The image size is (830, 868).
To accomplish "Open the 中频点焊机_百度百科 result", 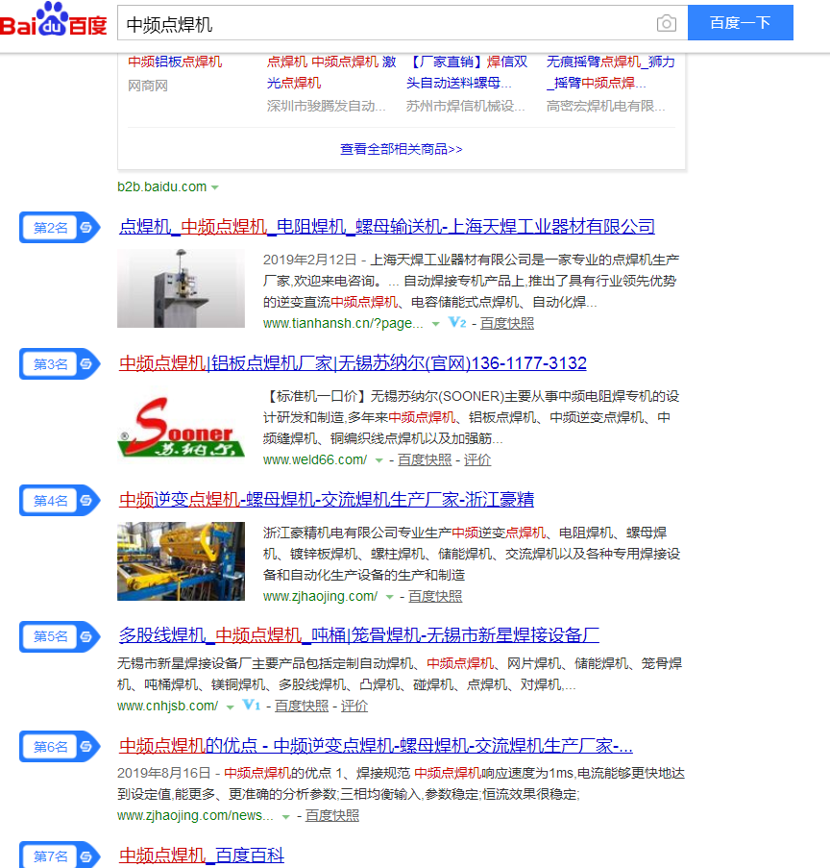I will tap(202, 856).
